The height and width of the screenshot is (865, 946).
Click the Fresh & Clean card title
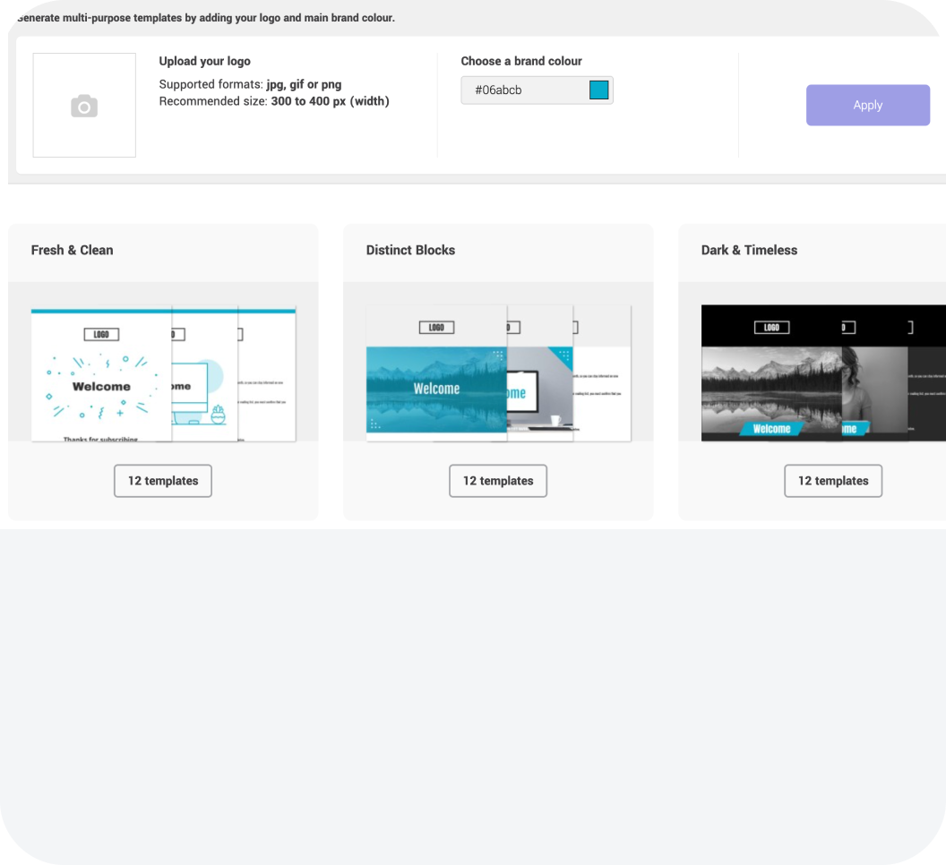[x=72, y=250]
